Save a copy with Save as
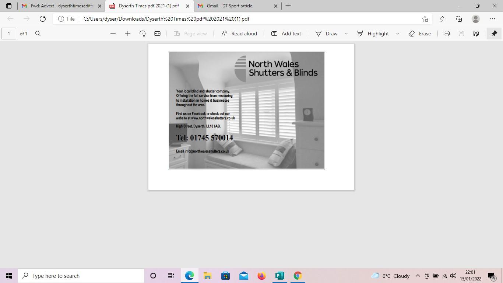Viewport: 503px width, 283px height. tap(476, 34)
